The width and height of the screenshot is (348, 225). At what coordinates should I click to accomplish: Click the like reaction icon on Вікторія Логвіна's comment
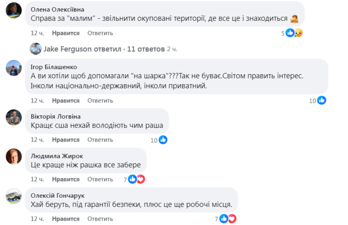tap(163, 140)
